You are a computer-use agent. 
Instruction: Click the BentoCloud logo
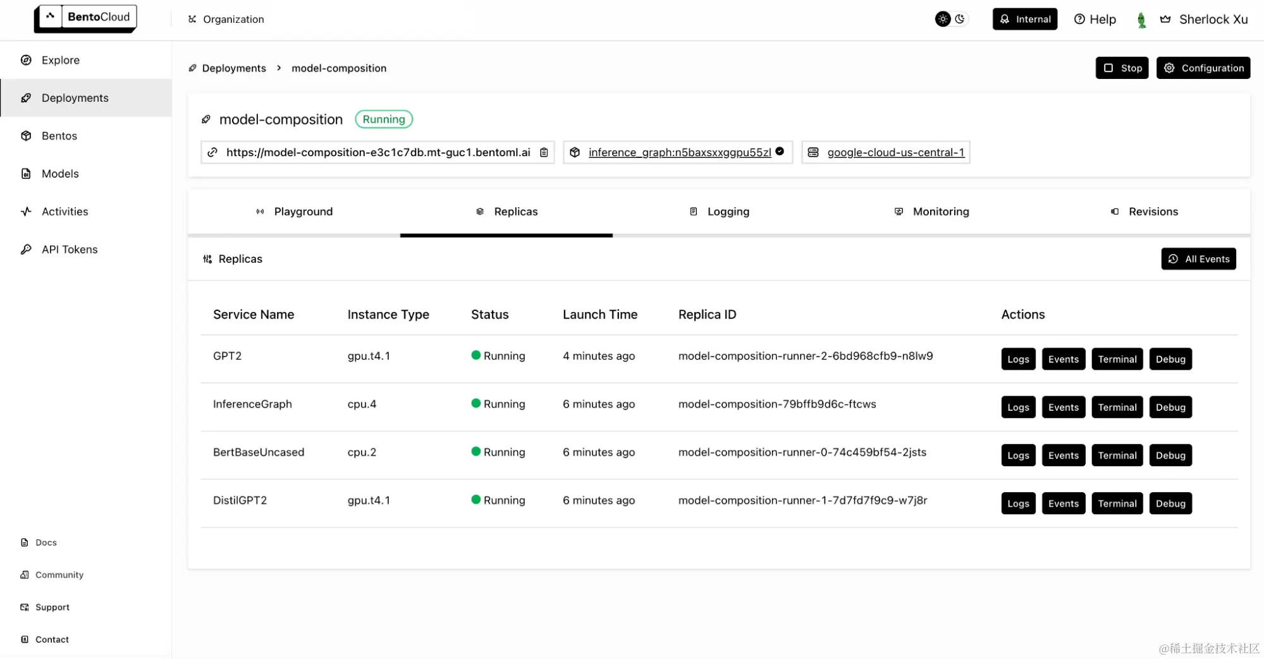tap(85, 18)
